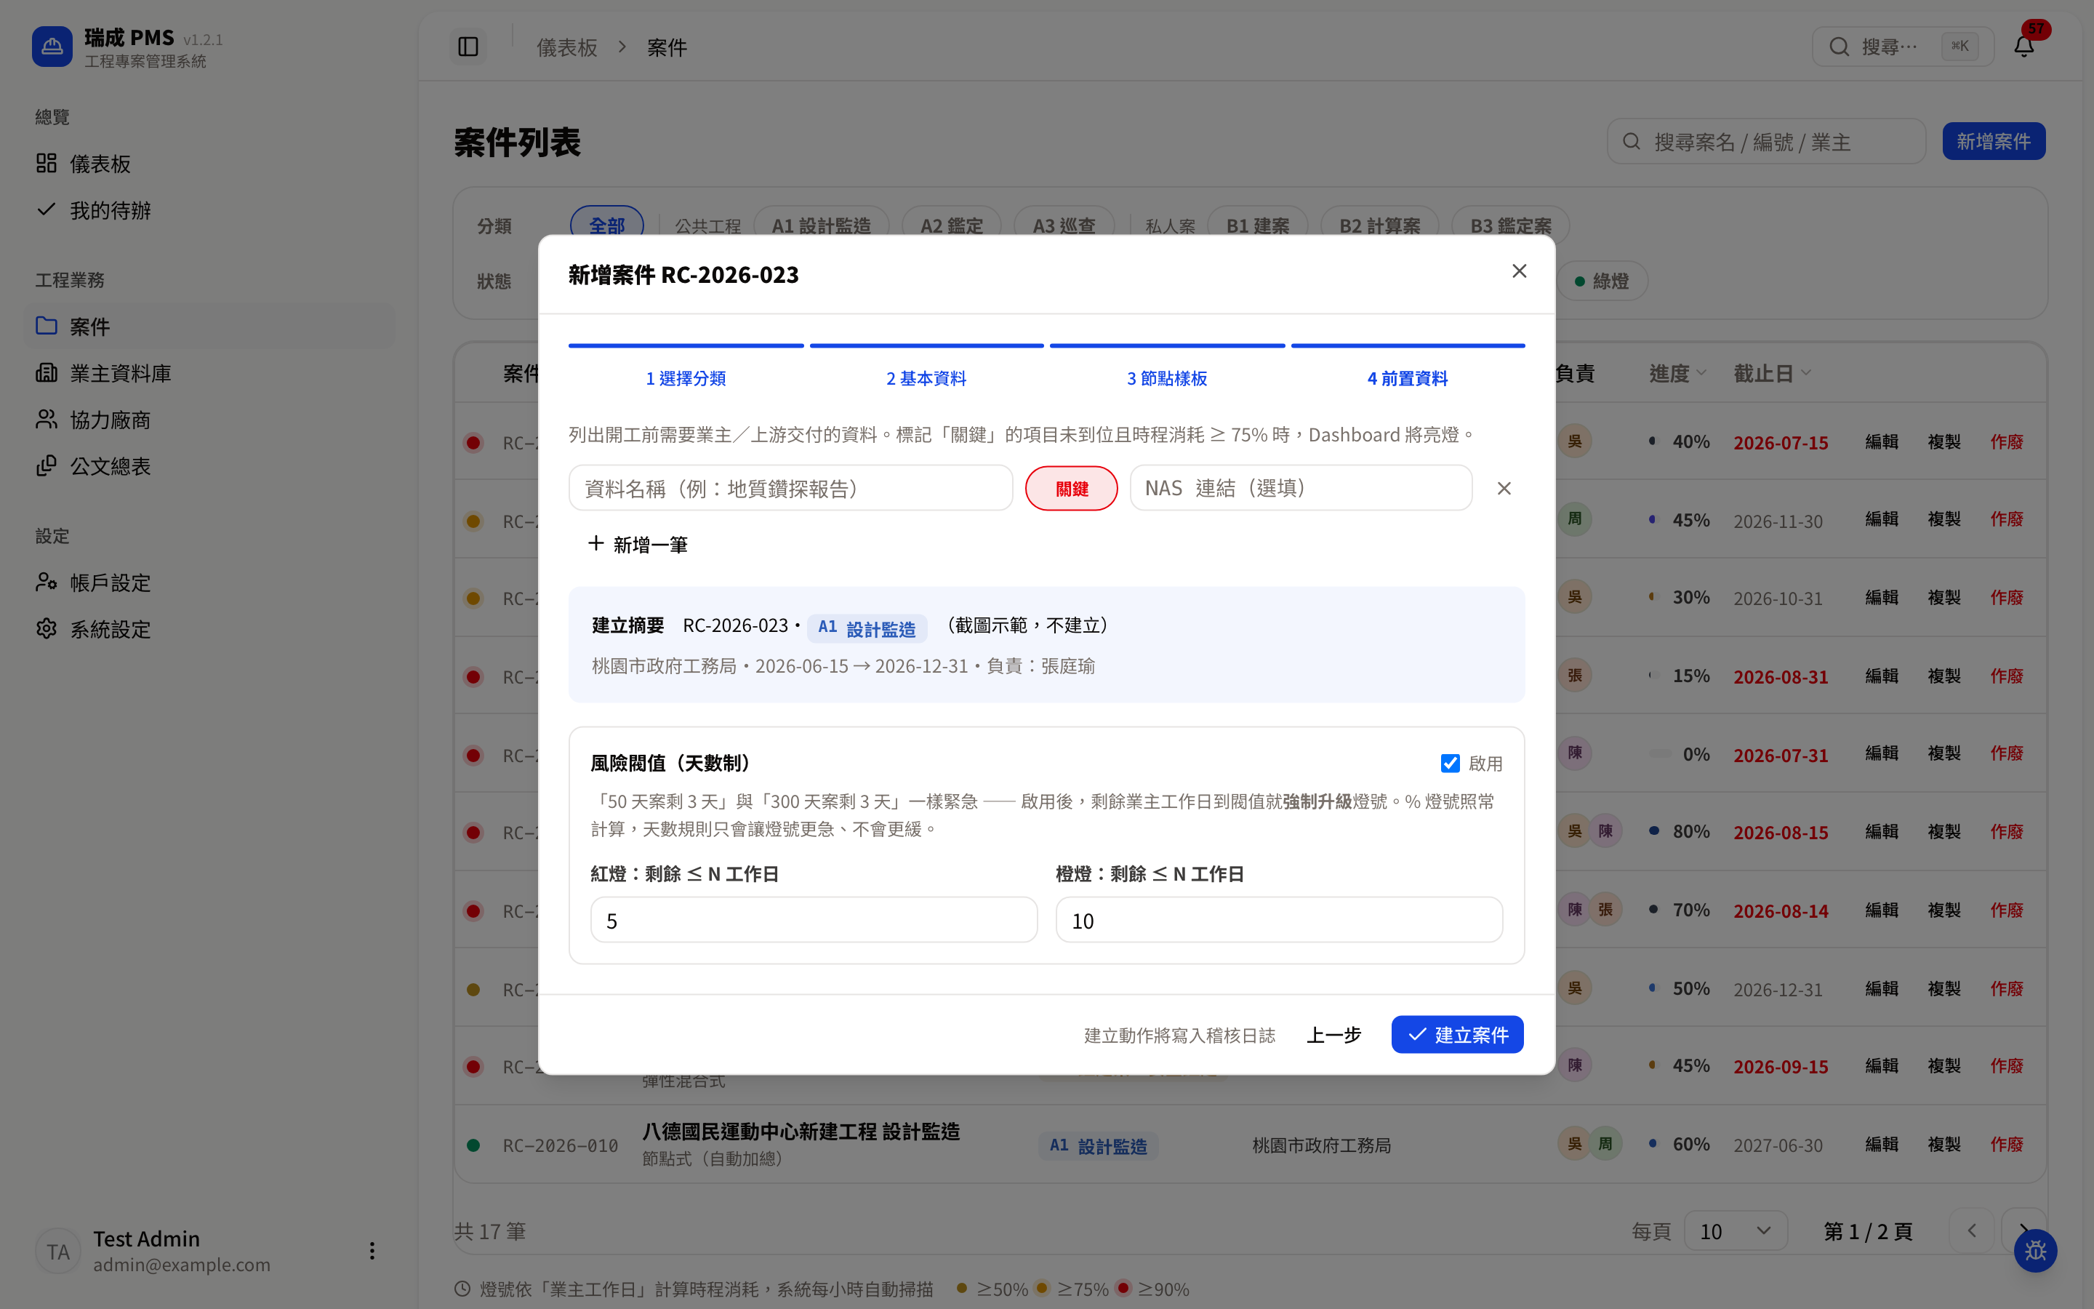This screenshot has width=2094, height=1309.
Task: Go to the next page arrow
Action: pos(2024,1231)
